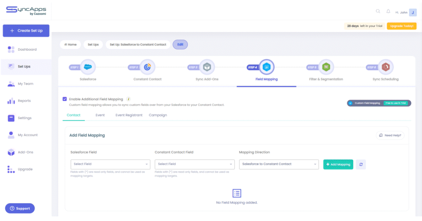Image resolution: width=422 pixels, height=221 pixels.
Task: Click the Upgrade Today! button
Action: (x=402, y=26)
